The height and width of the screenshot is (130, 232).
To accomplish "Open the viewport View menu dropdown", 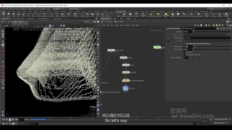I will (x=7, y=26).
